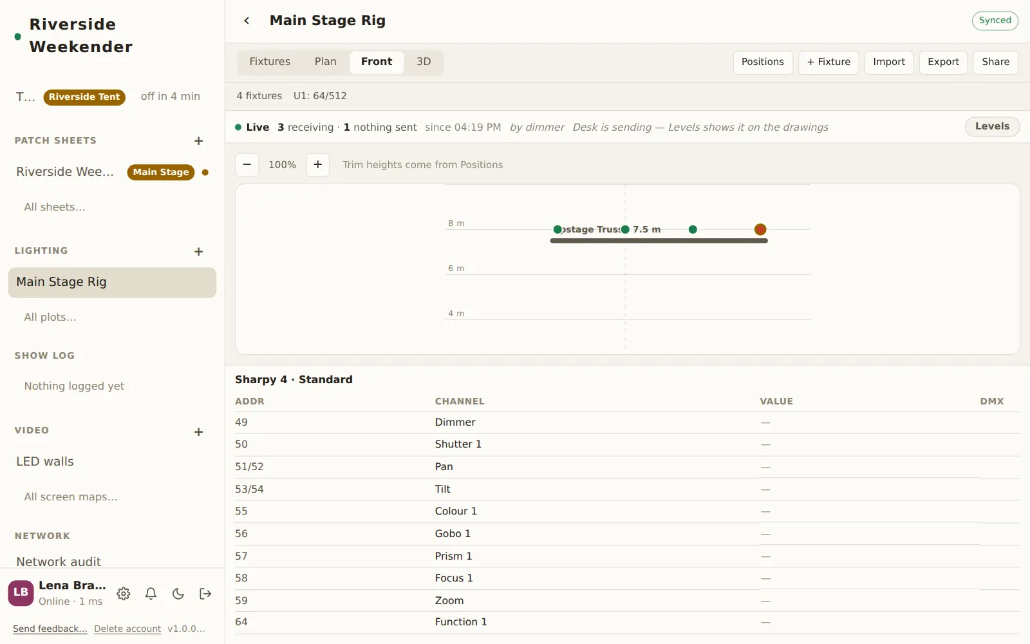This screenshot has width=1030, height=644.
Task: Click the Export button
Action: point(944,62)
